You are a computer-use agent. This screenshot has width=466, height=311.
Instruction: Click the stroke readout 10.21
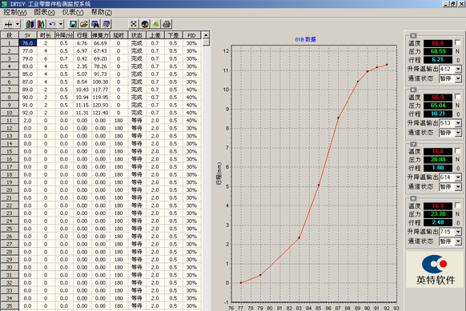pyautogui.click(x=438, y=114)
